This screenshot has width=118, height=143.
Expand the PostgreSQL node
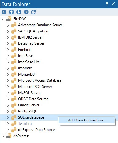[8, 111]
